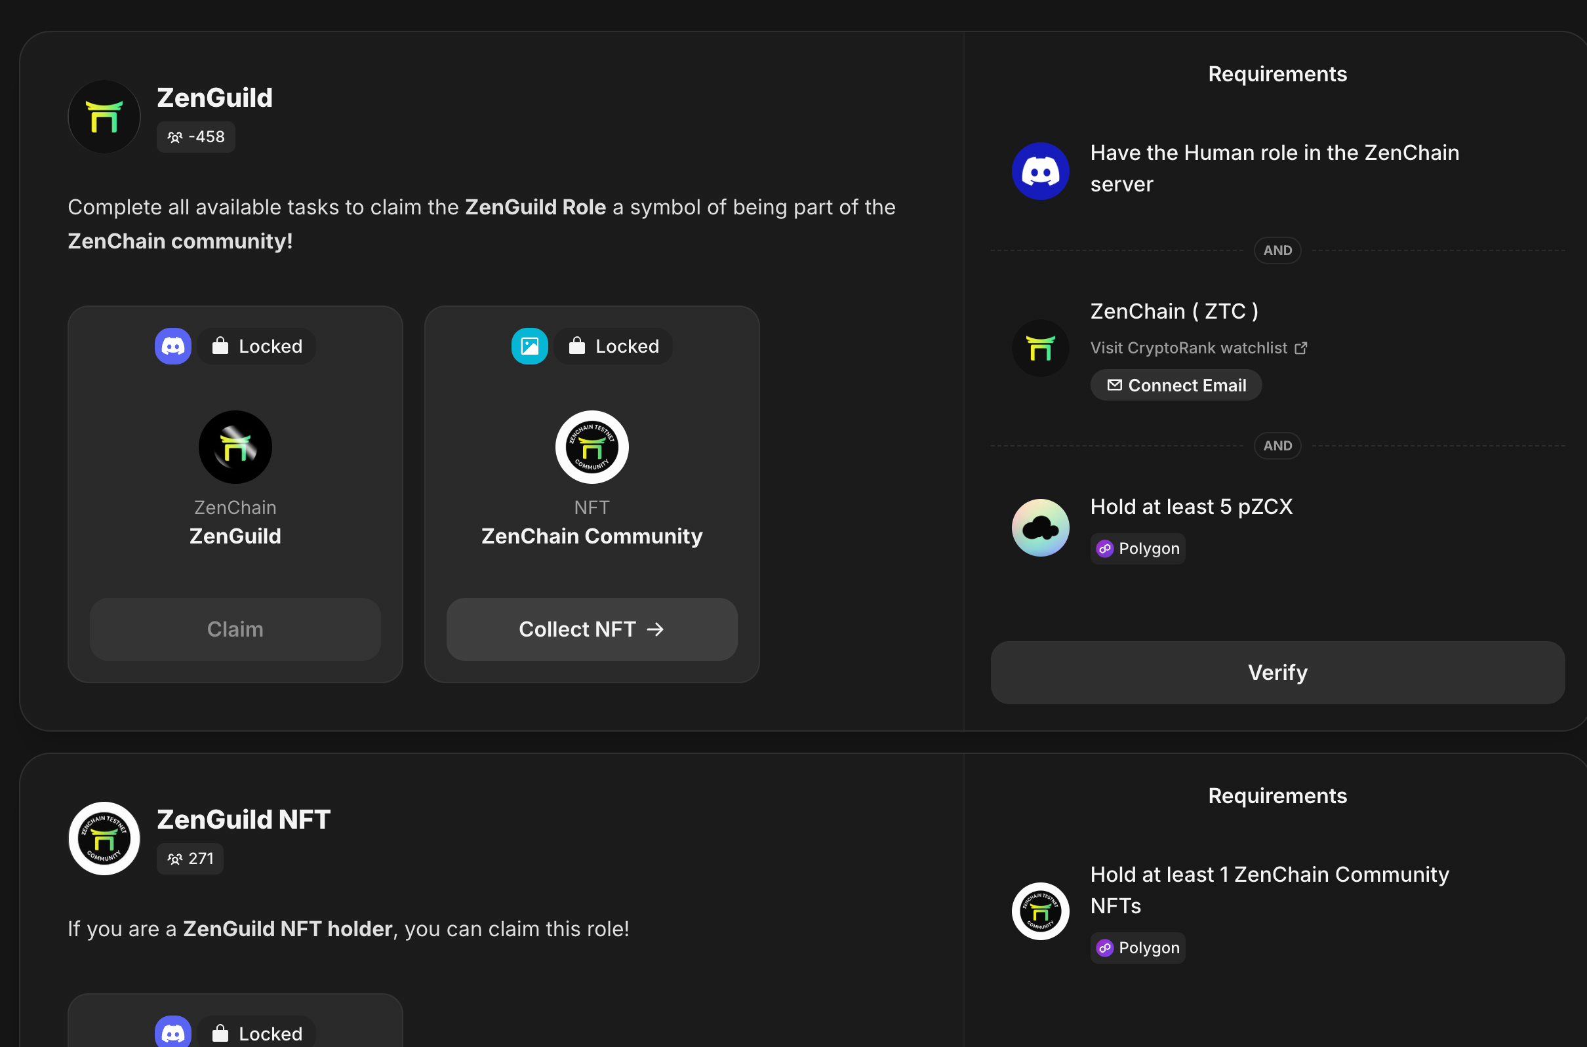The height and width of the screenshot is (1047, 1587).
Task: Click the Locked badge on ZenGuild card
Action: click(x=257, y=346)
